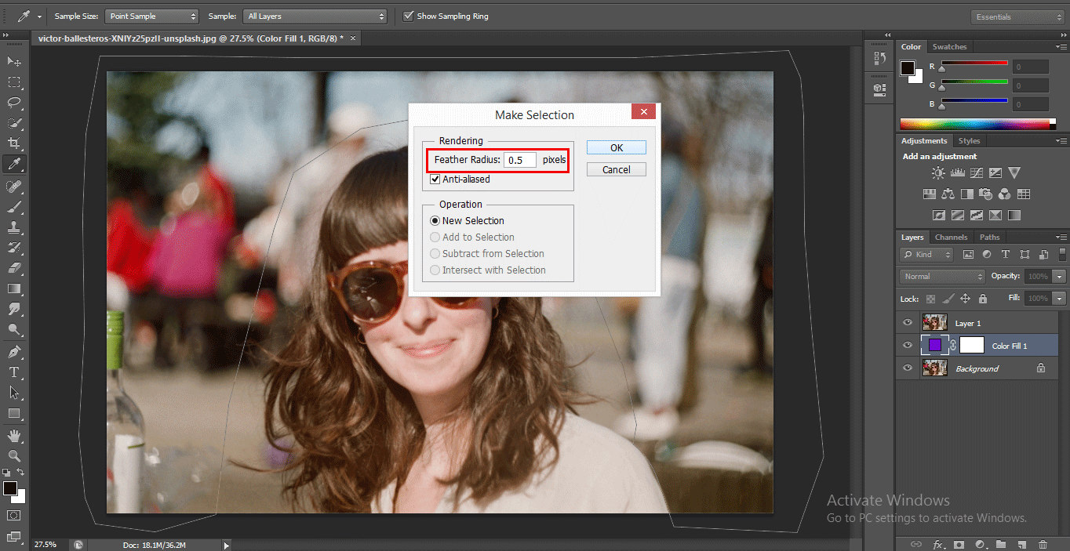Viewport: 1070px width, 551px height.
Task: Activate the Zoom tool
Action: point(14,455)
